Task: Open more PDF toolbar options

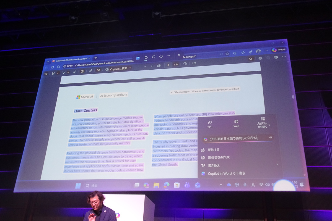Action: pos(284,57)
